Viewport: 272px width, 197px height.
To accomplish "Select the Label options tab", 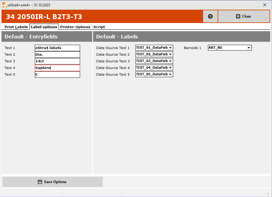I will pos(44,27).
